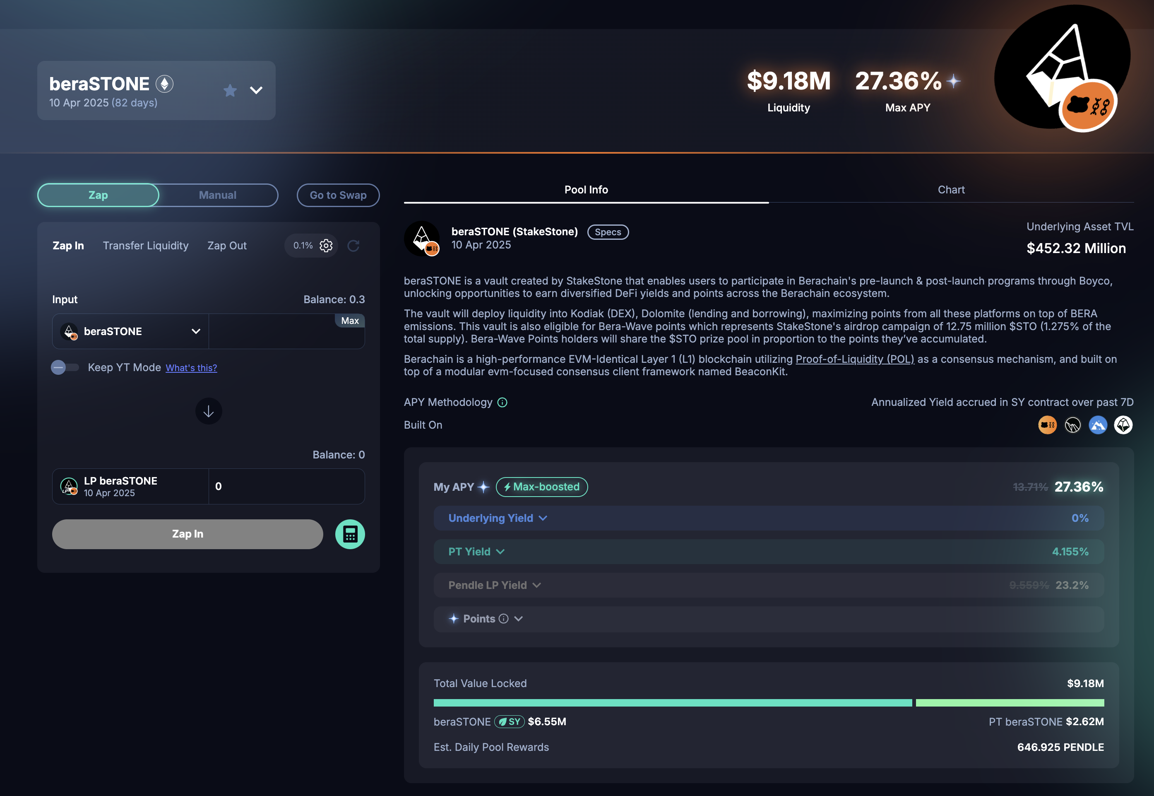
Task: Toggle Keep YT Mode switch
Action: tap(65, 368)
